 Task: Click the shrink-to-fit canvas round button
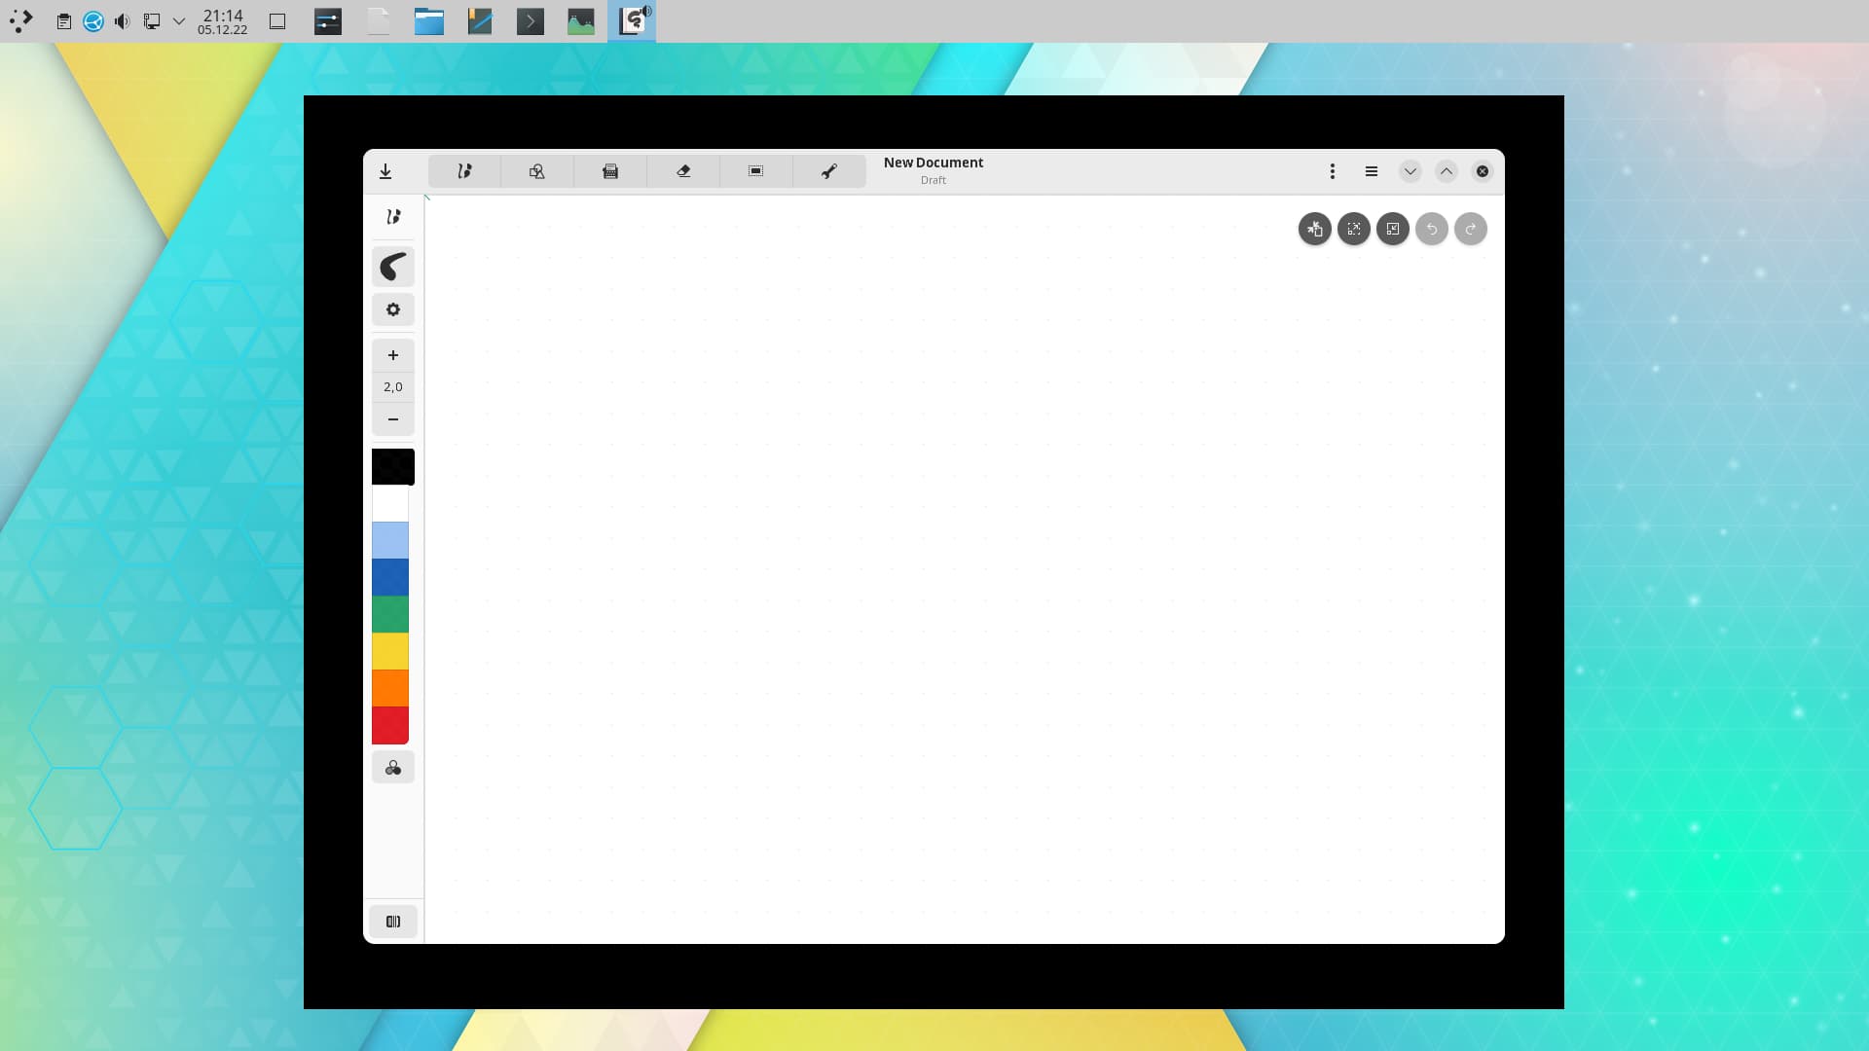pyautogui.click(x=1393, y=229)
